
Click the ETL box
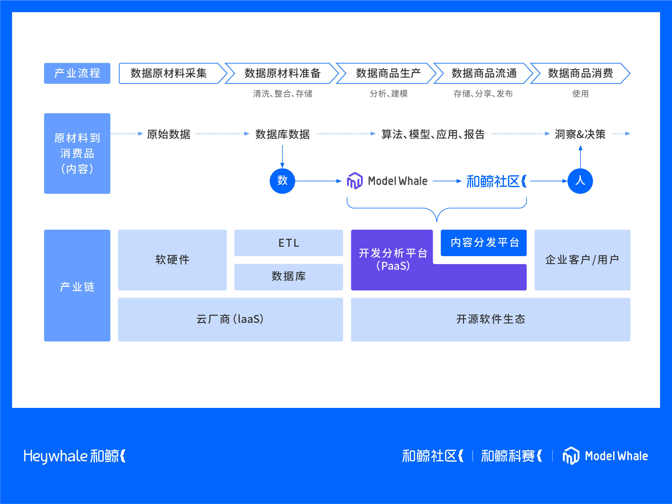(289, 243)
